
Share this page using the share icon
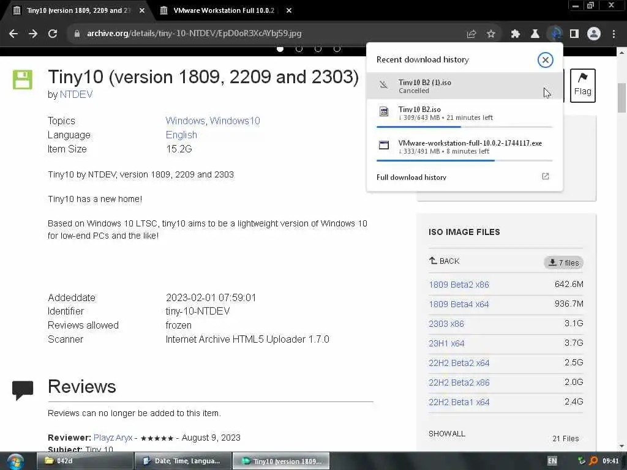(x=471, y=34)
